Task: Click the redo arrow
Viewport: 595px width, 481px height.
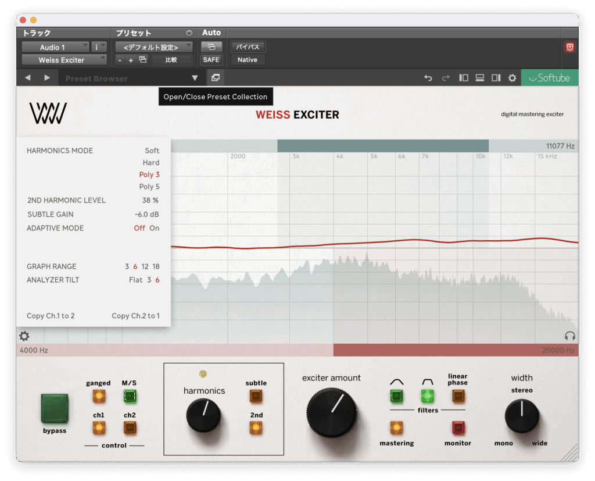Action: point(446,78)
